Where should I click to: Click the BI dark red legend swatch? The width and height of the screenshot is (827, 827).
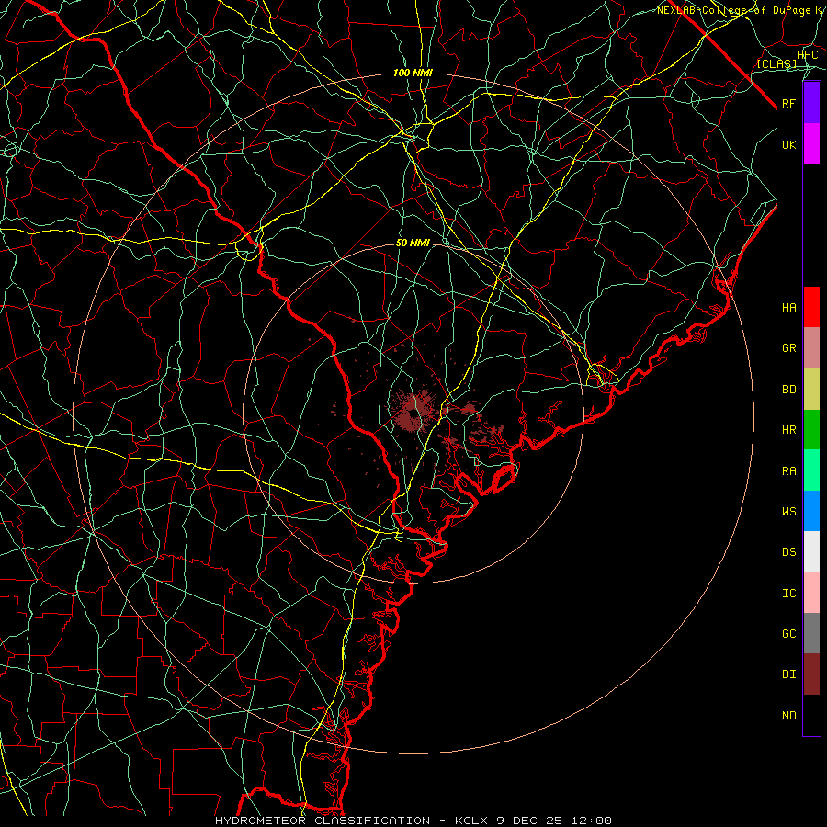click(811, 674)
